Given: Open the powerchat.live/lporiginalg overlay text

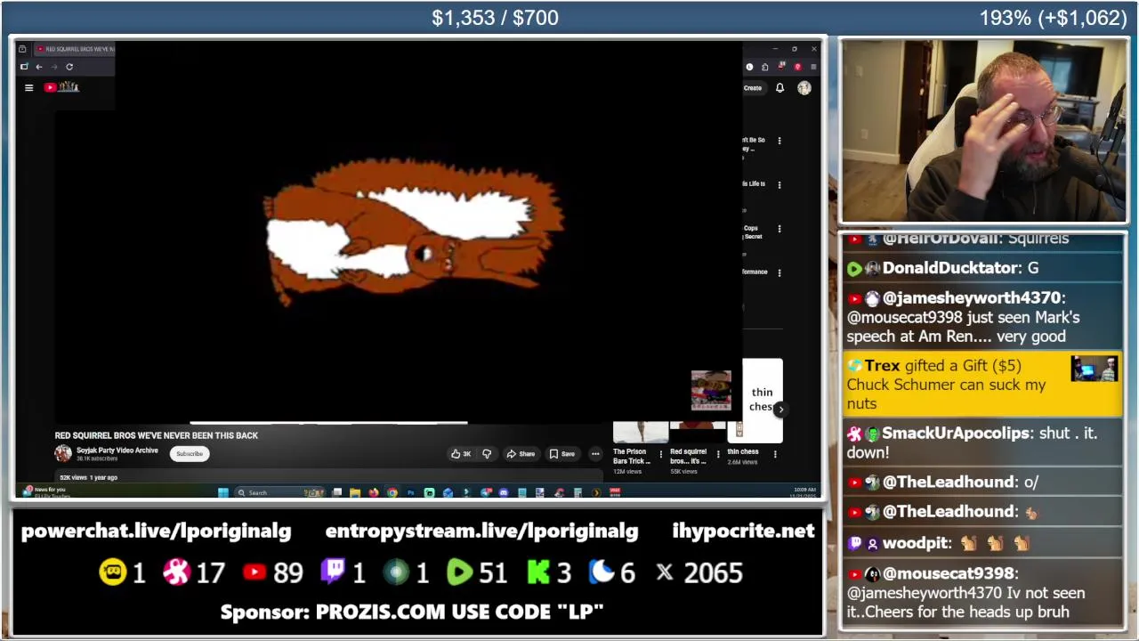Looking at the screenshot, I should pos(156,531).
